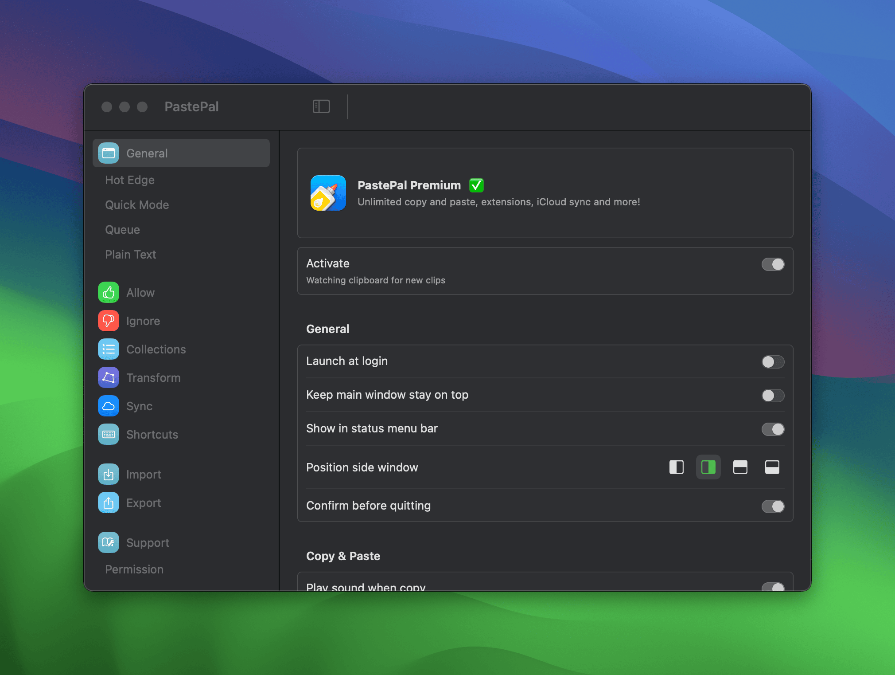Screen dimensions: 895x675
Task: Open Ignore section by its label
Action: 143,321
